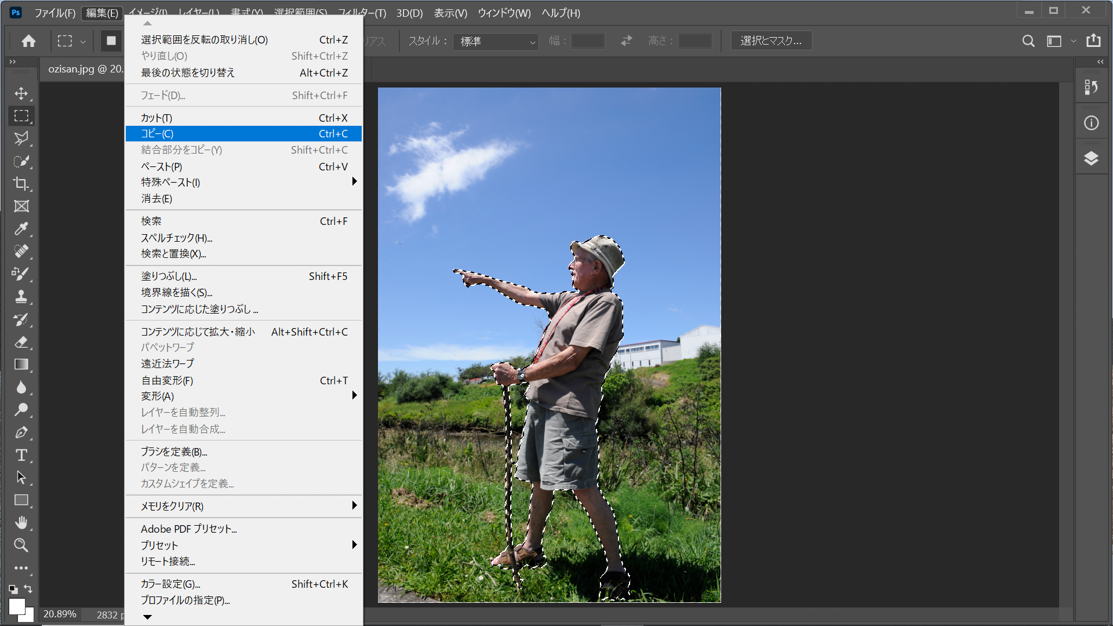
Task: Open the ウィンドウ(W) menu
Action: point(503,13)
